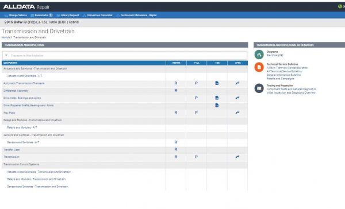Screen dimensions: 345x209
Task: Open General Information Bulletins link
Action: coord(283,75)
